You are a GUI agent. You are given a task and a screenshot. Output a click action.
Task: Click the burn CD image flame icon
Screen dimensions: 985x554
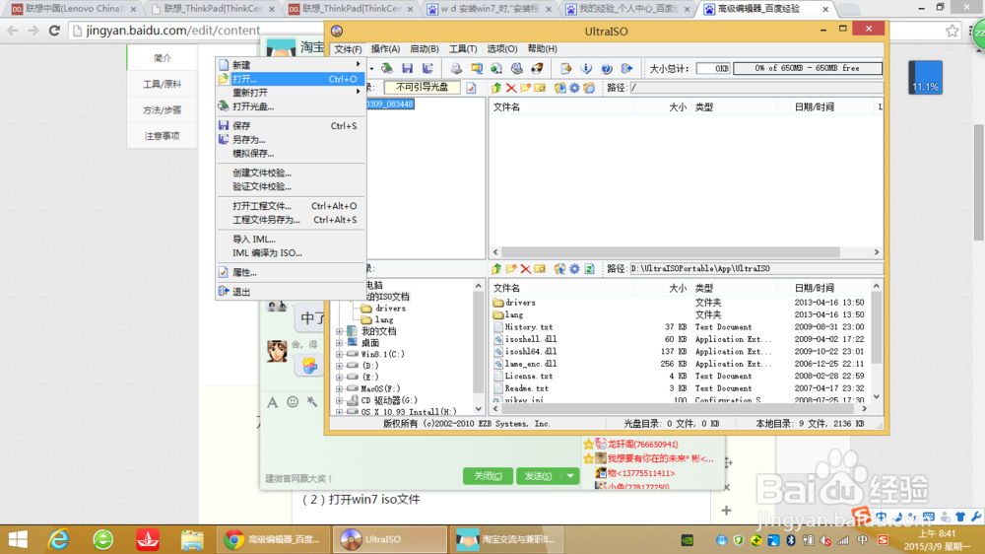(537, 69)
